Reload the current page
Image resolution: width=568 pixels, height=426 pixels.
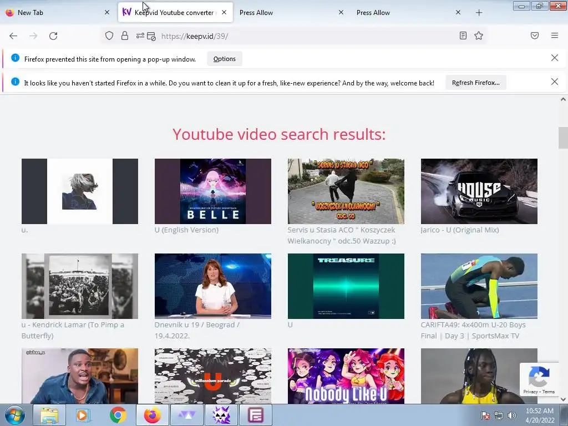[53, 36]
